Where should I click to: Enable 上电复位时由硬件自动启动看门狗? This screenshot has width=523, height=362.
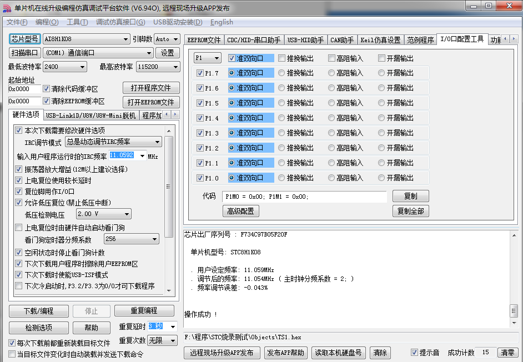point(19,228)
